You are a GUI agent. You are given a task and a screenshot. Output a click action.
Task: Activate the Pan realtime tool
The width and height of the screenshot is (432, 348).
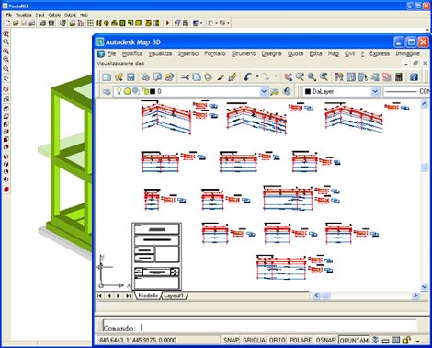(288, 76)
